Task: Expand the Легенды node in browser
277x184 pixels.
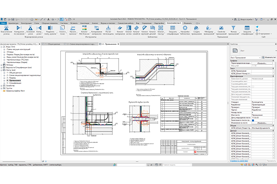Action: coord(2,65)
